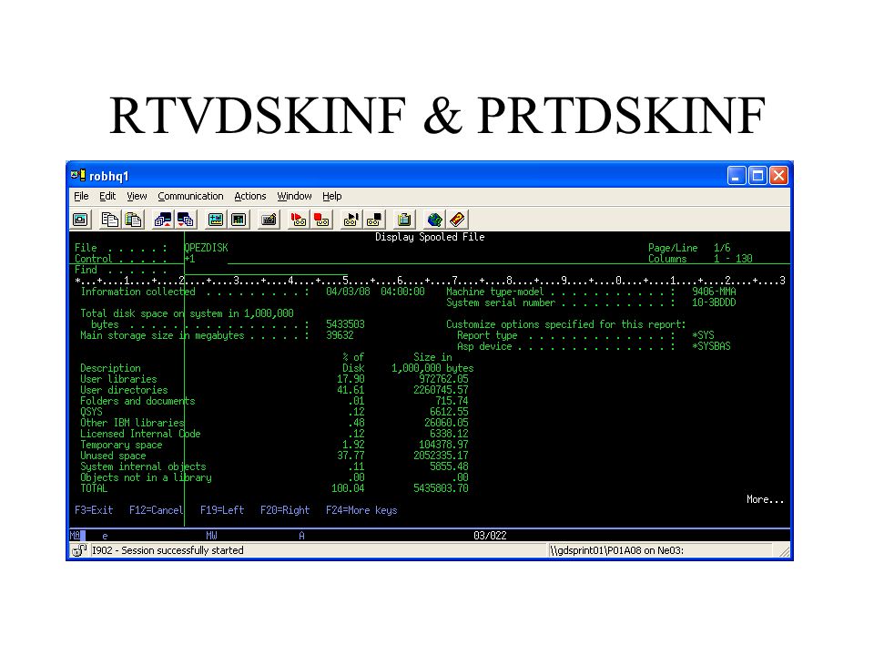Click the TOTAL row label

click(x=94, y=488)
